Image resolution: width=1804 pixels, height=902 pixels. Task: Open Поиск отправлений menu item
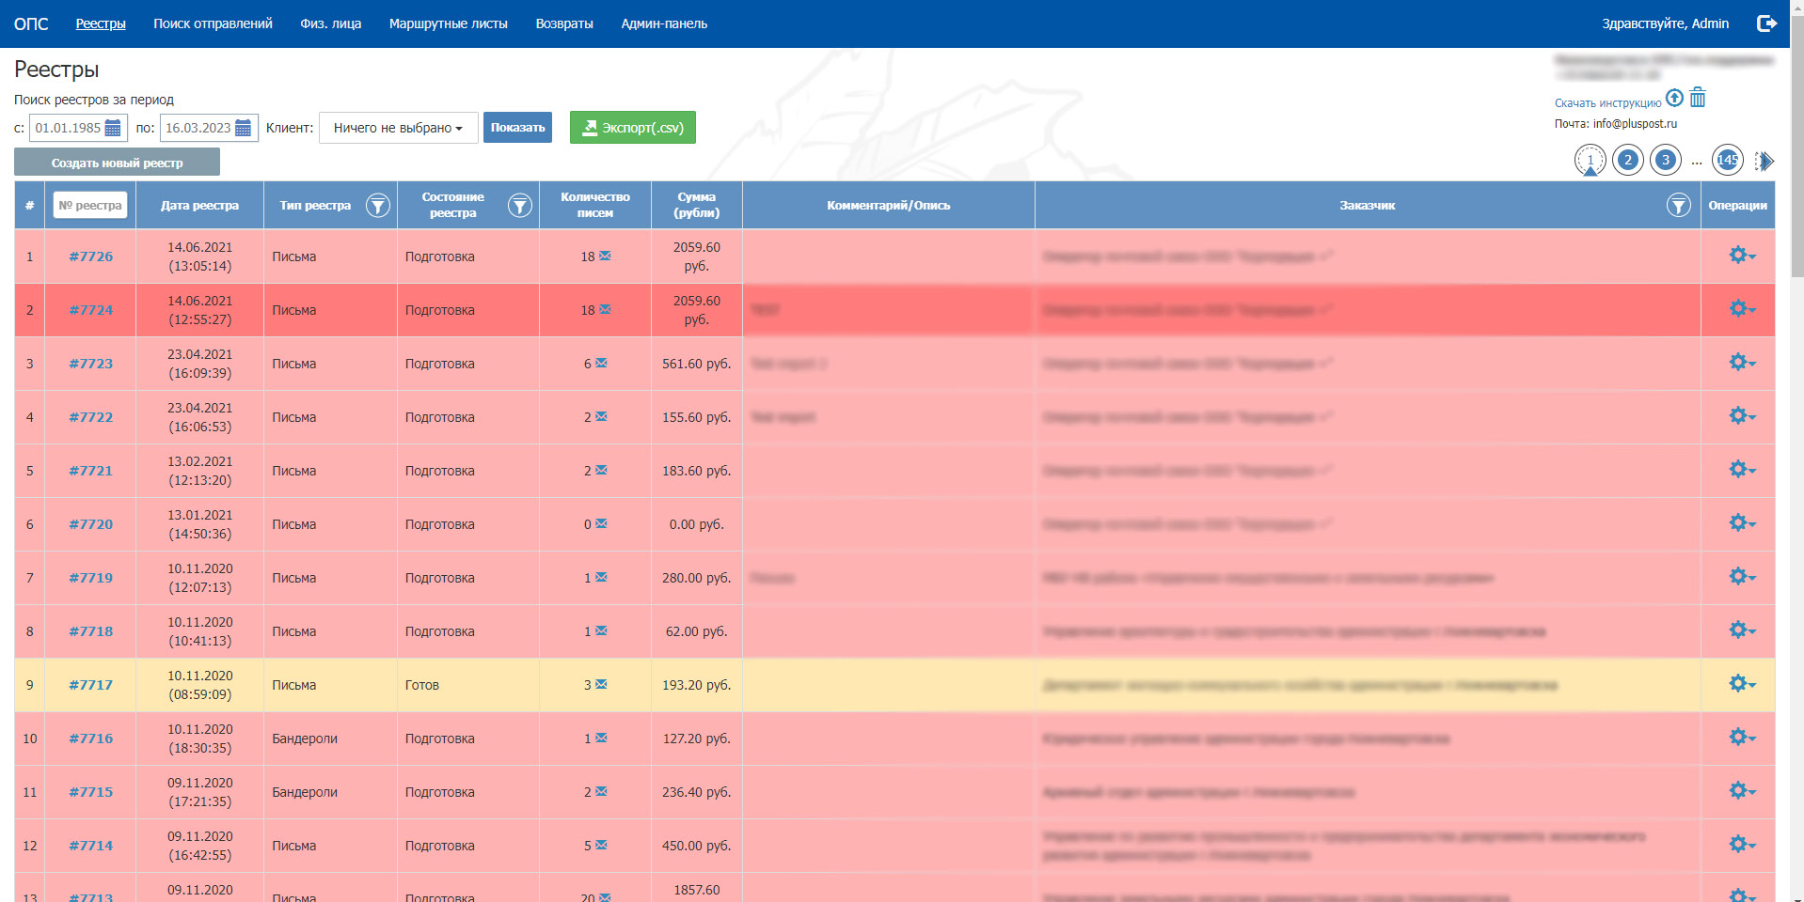(x=213, y=23)
